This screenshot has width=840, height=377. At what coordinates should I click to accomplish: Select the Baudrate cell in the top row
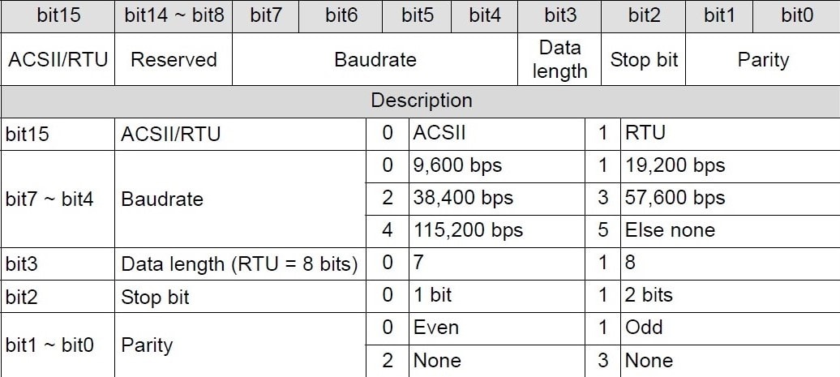pyautogui.click(x=375, y=59)
